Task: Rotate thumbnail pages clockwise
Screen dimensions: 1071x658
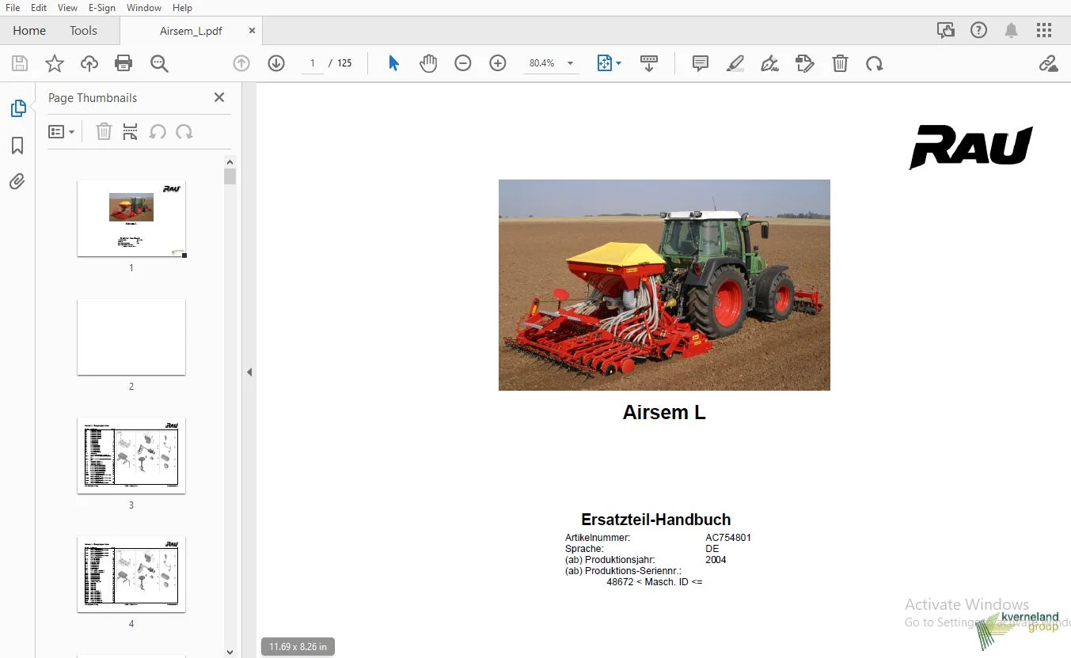Action: [184, 132]
